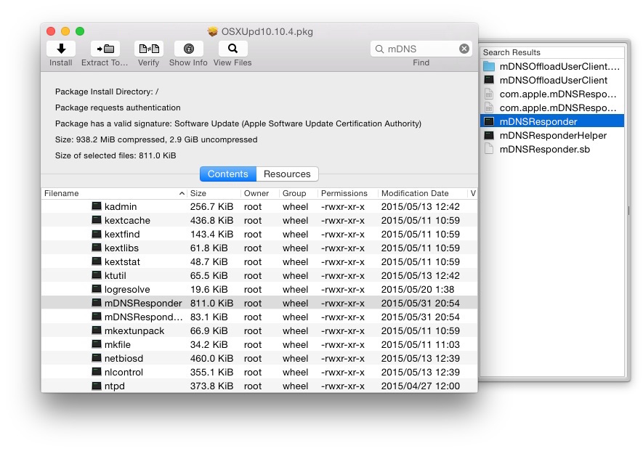643x451 pixels.
Task: Select the kextstat file icon
Action: click(x=97, y=261)
